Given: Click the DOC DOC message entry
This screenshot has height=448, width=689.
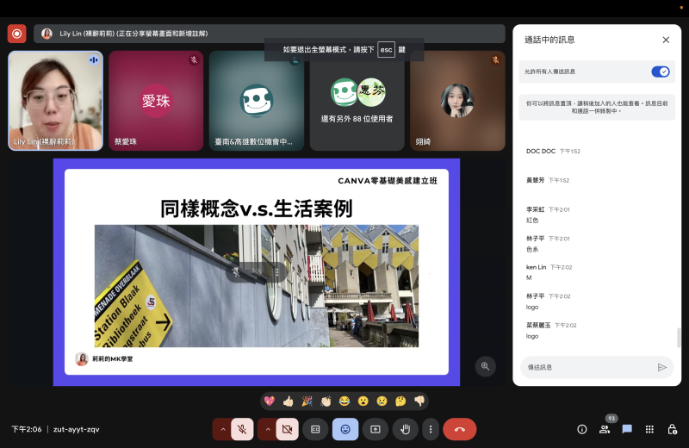Looking at the screenshot, I should pos(553,152).
